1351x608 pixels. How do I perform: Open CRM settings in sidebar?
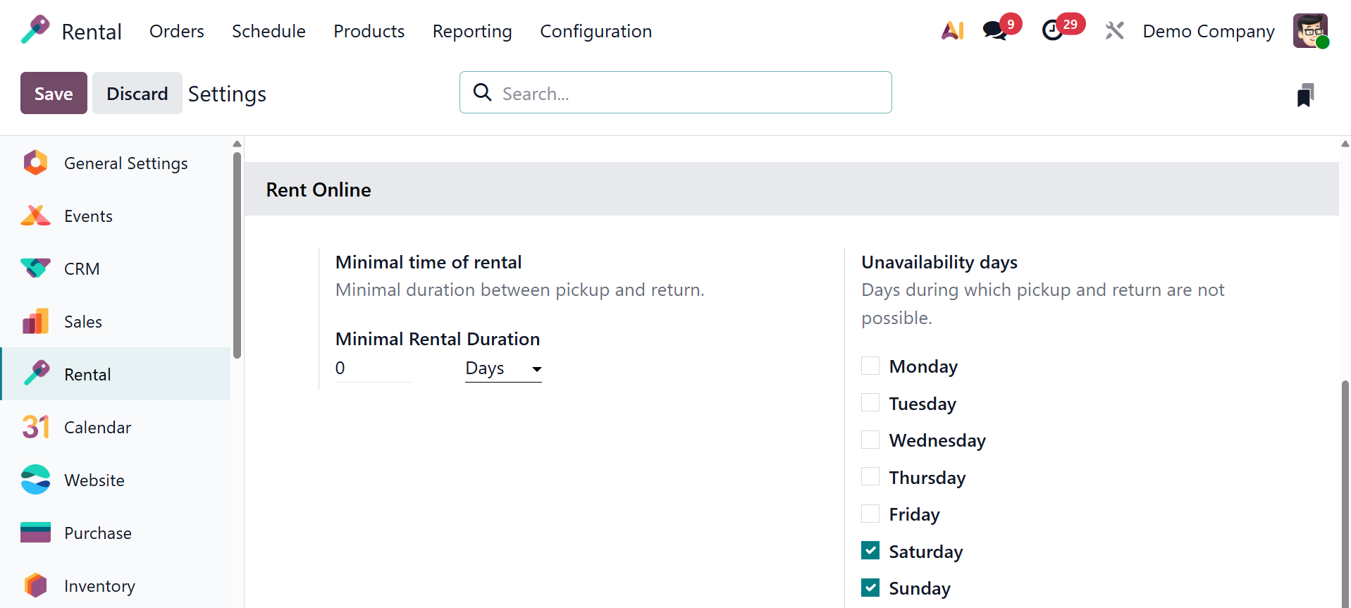click(82, 269)
